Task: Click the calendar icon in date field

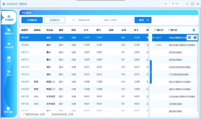Action: pos(74,20)
